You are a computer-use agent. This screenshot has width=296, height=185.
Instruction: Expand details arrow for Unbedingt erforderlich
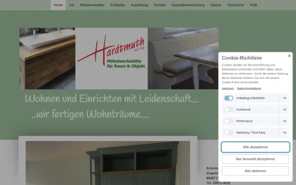284,98
